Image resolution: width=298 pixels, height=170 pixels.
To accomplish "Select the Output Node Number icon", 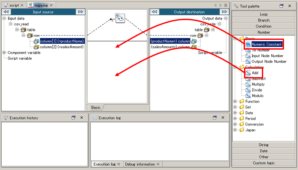I will tap(248, 61).
